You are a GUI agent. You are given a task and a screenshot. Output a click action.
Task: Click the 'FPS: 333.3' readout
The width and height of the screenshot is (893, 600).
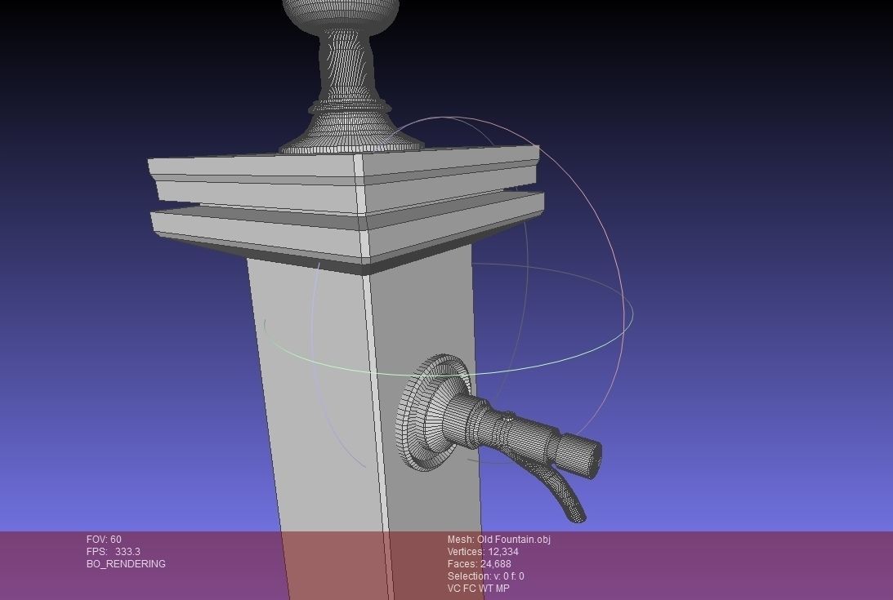pos(114,552)
